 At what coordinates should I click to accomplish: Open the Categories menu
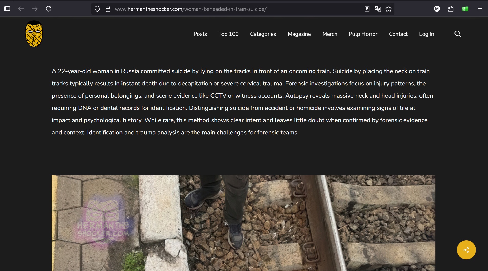(263, 34)
